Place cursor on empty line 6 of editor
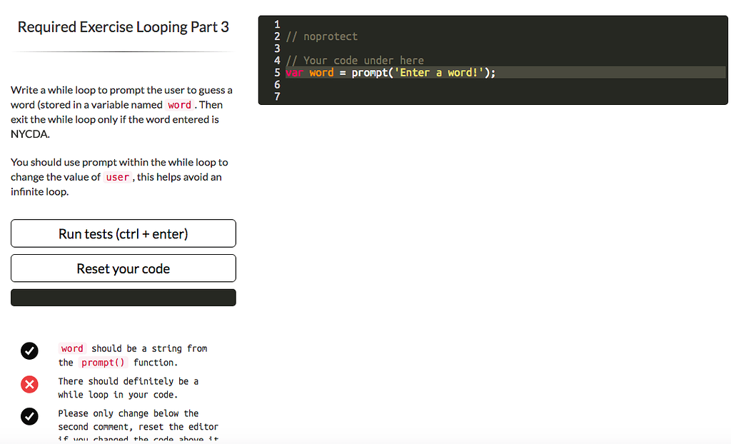Image resolution: width=731 pixels, height=444 pixels. coord(428,84)
